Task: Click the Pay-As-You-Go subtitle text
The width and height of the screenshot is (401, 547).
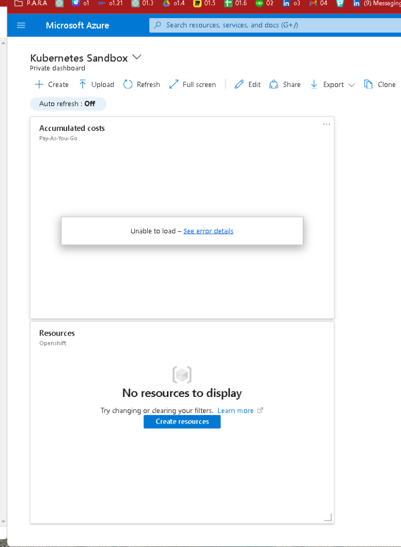Action: click(x=58, y=138)
